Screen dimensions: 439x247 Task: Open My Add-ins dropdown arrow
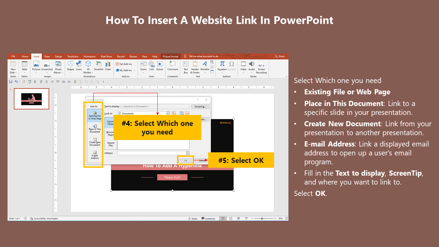click(x=134, y=70)
